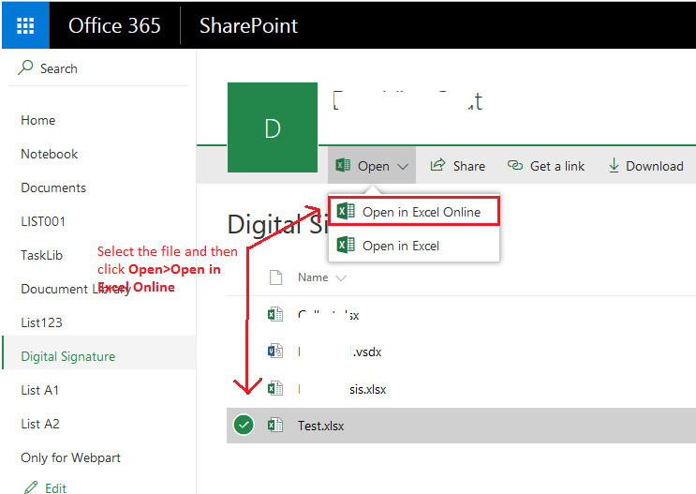Click Excel icon beside Open in Excel Online
This screenshot has width=696, height=494.
tap(346, 211)
